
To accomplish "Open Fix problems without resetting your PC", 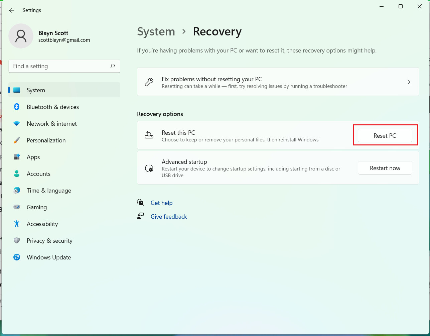I will (x=278, y=82).
